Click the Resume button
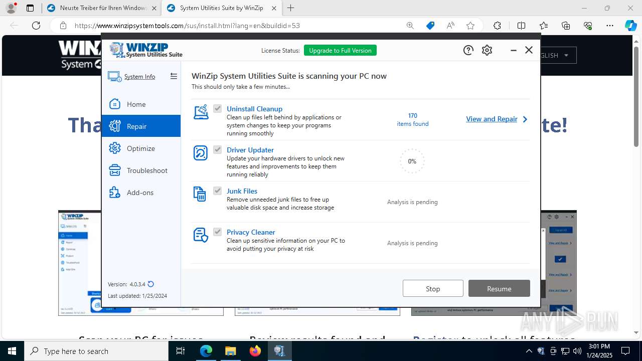The height and width of the screenshot is (361, 642). point(499,288)
